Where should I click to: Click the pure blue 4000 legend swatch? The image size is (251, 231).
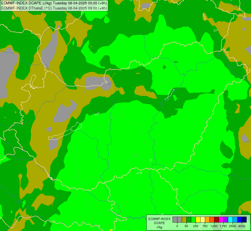240,220
